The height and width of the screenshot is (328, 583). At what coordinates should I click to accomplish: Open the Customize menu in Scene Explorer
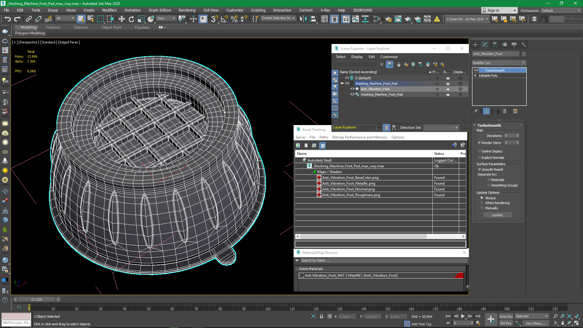click(389, 57)
